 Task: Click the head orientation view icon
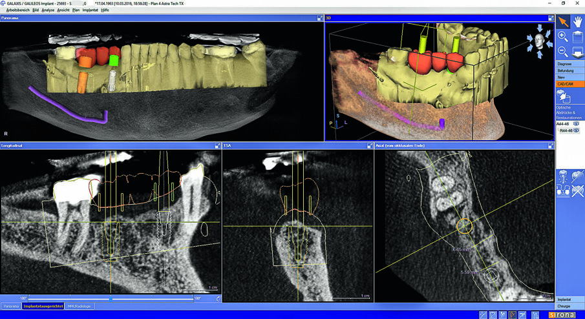tap(539, 41)
